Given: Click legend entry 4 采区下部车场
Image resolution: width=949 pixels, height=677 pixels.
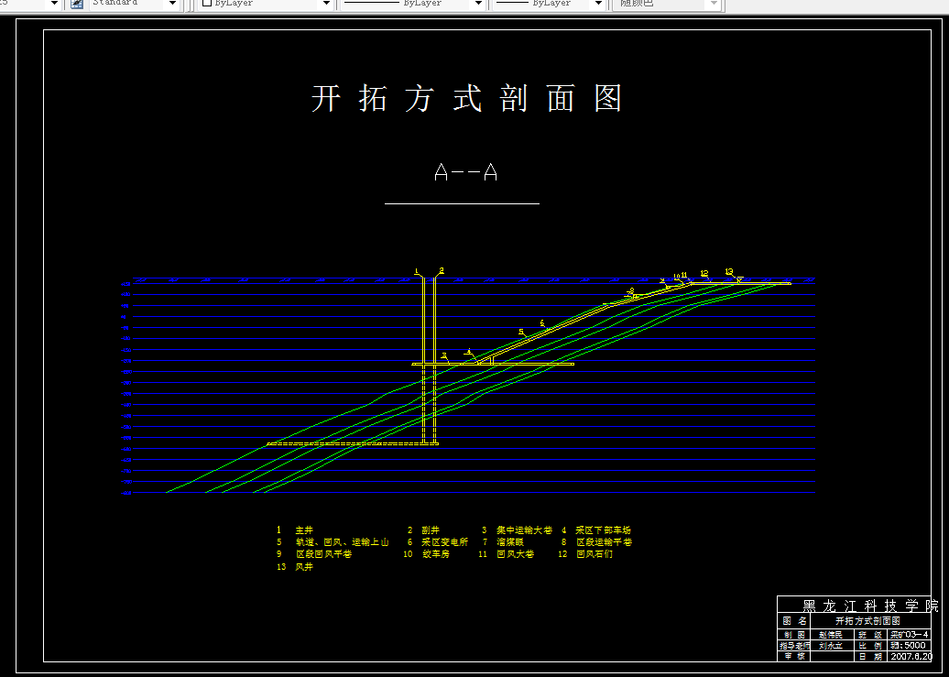Looking at the screenshot, I should (595, 530).
